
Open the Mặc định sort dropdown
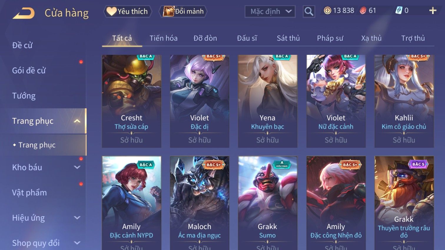pos(270,11)
